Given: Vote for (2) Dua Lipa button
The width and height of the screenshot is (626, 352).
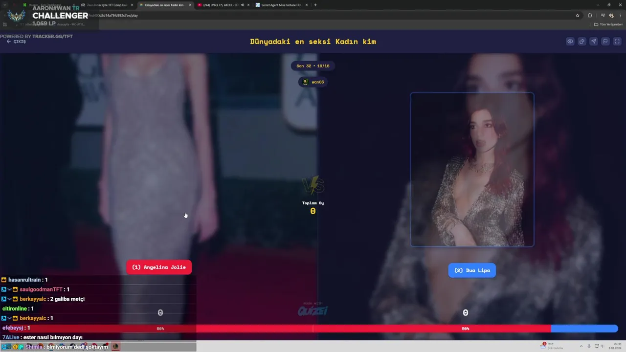Looking at the screenshot, I should coord(472,270).
